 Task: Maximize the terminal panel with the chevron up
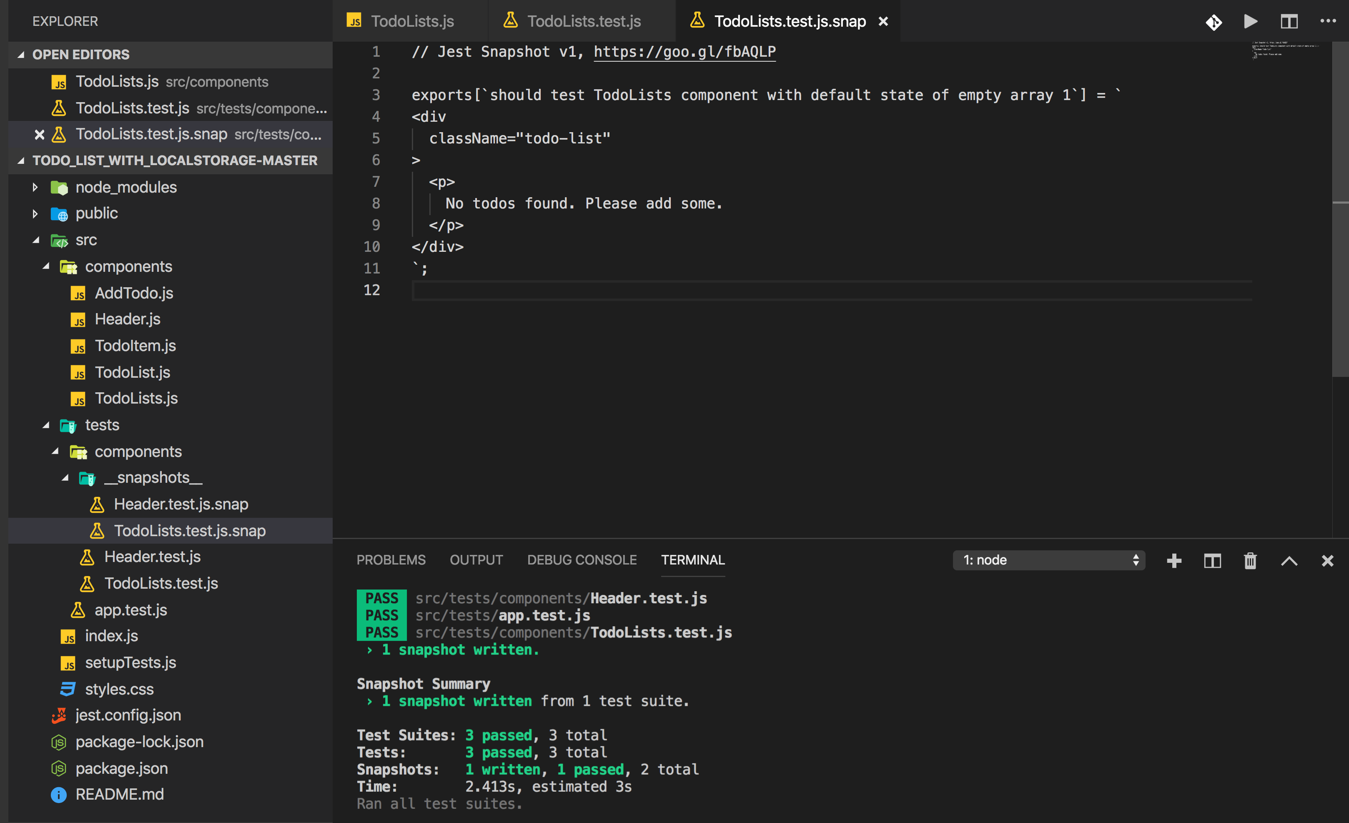tap(1289, 560)
